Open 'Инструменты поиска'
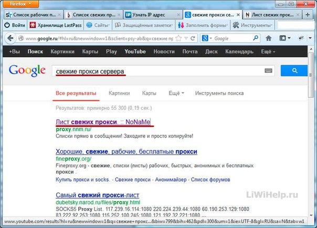Viewport: 317px width, 228px height. coord(219,93)
